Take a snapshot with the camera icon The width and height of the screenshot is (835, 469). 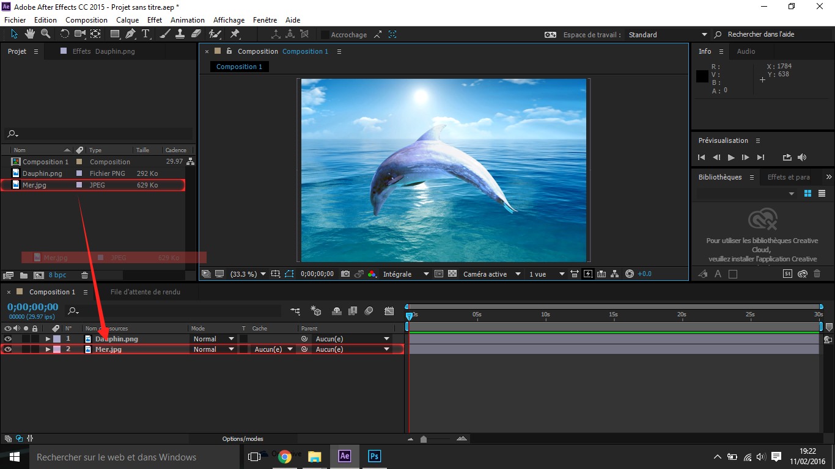[x=345, y=274]
